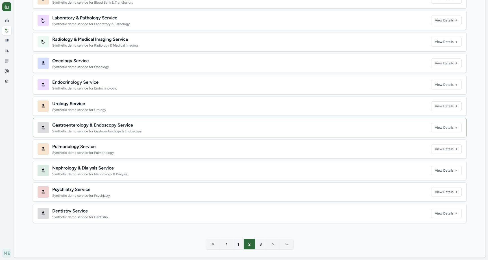Click the Pulmonology Service icon

pos(43,149)
